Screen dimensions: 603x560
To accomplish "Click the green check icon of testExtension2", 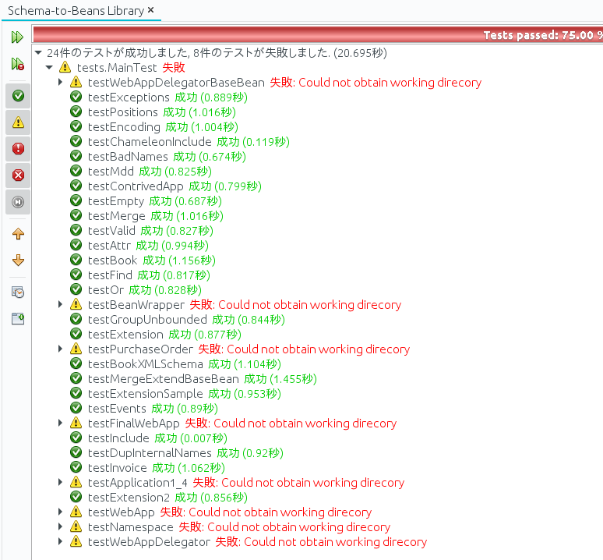I will coord(76,497).
